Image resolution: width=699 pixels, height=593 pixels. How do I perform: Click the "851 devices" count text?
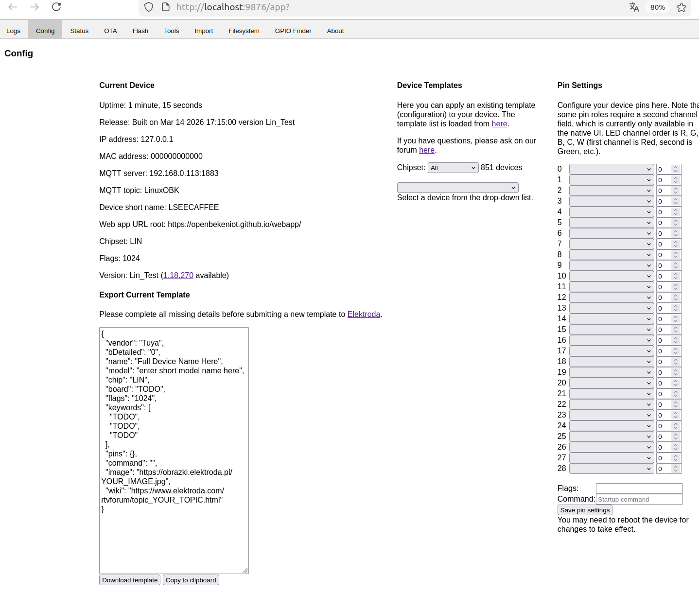click(x=501, y=167)
